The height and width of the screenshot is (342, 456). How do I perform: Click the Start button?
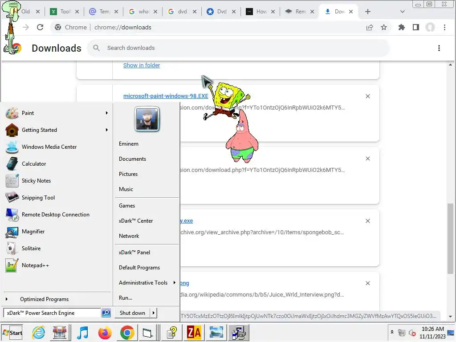[12, 333]
